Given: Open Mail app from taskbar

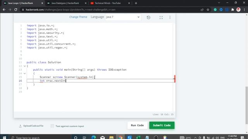Looking at the screenshot, I should coord(102,137).
